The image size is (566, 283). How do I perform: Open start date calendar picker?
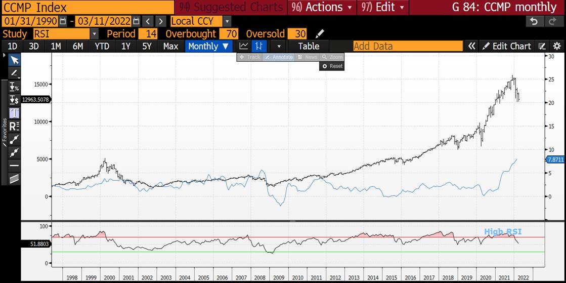pyautogui.click(x=63, y=21)
